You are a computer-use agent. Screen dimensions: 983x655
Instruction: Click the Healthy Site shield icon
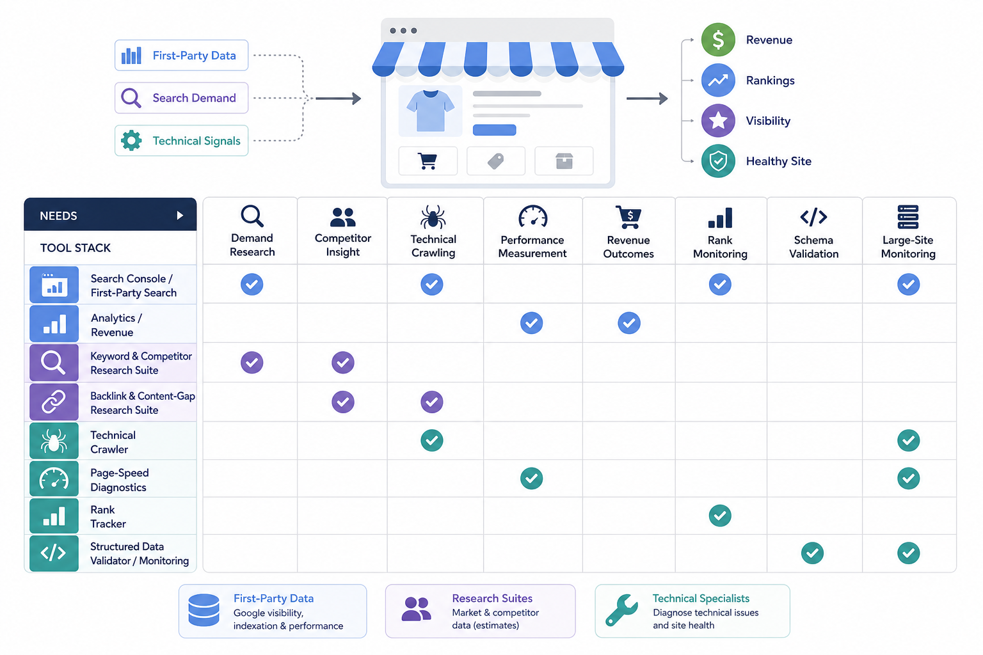point(718,161)
